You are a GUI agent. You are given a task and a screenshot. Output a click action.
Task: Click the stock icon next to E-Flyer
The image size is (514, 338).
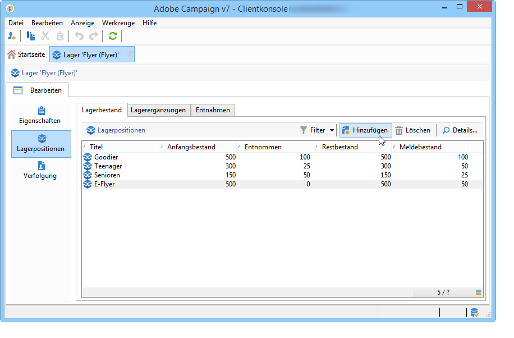(88, 184)
